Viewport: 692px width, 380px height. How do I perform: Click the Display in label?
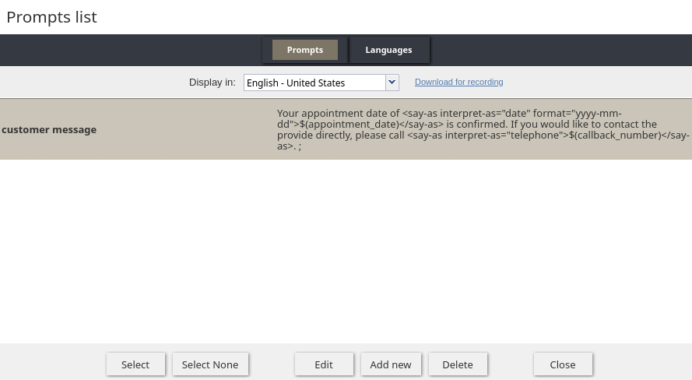[x=212, y=83]
